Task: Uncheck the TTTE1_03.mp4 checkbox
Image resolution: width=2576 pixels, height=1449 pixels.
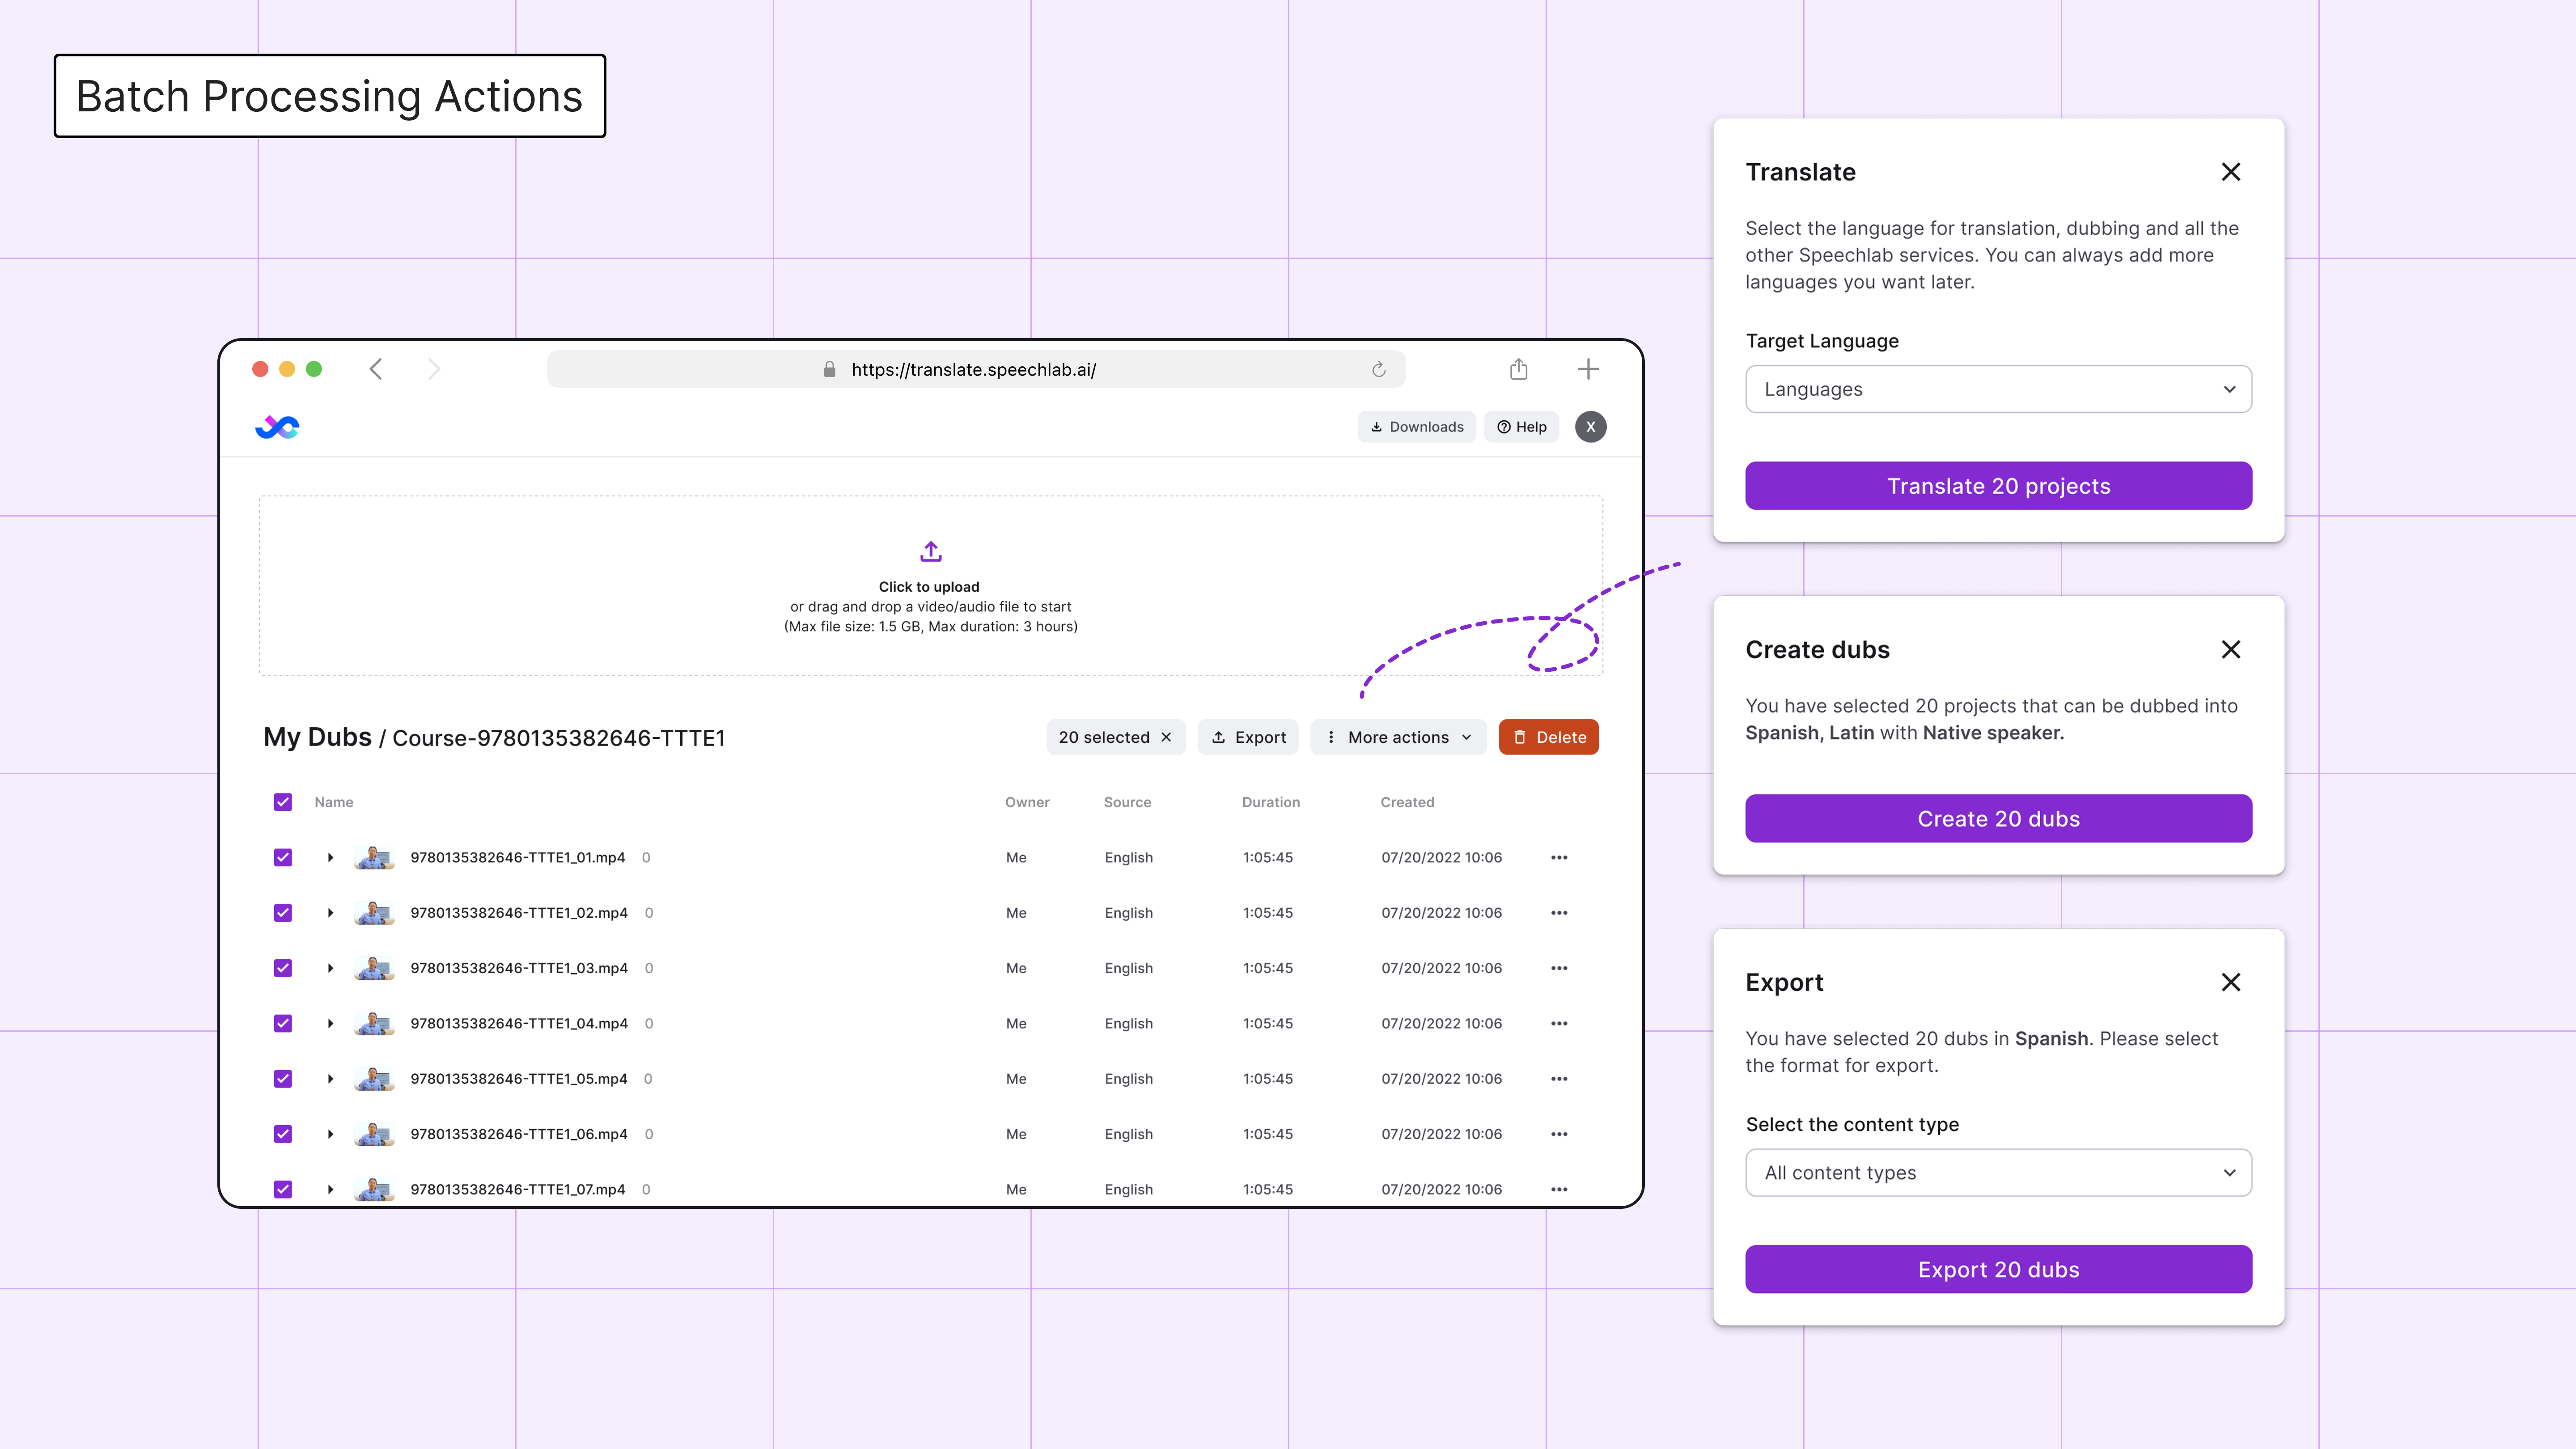Action: (283, 968)
